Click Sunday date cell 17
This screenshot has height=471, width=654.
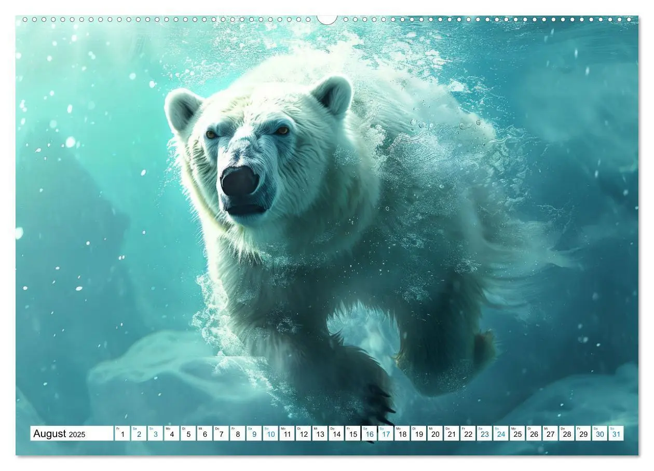coord(386,434)
